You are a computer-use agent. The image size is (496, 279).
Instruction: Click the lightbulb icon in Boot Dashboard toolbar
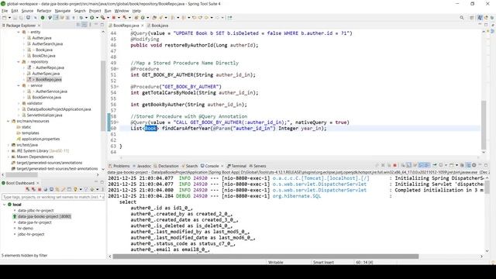pyautogui.click(x=75, y=189)
